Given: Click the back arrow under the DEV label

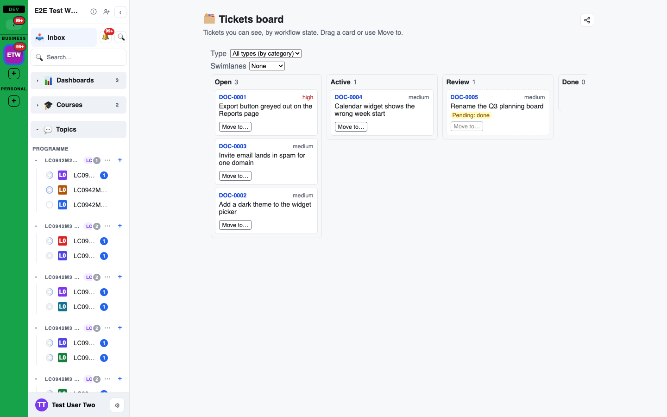Looking at the screenshot, I should tap(14, 24).
